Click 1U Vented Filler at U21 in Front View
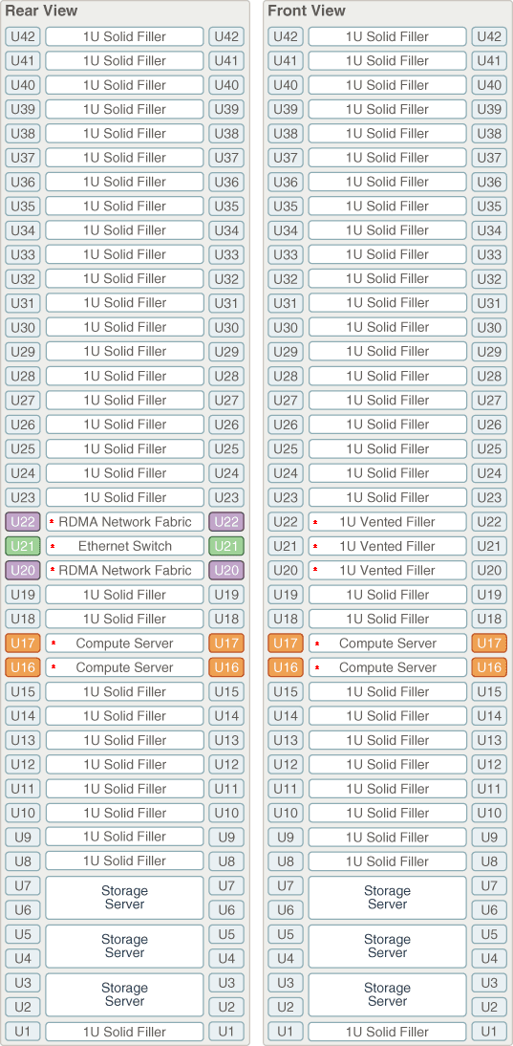The width and height of the screenshot is (513, 1046). 387,546
